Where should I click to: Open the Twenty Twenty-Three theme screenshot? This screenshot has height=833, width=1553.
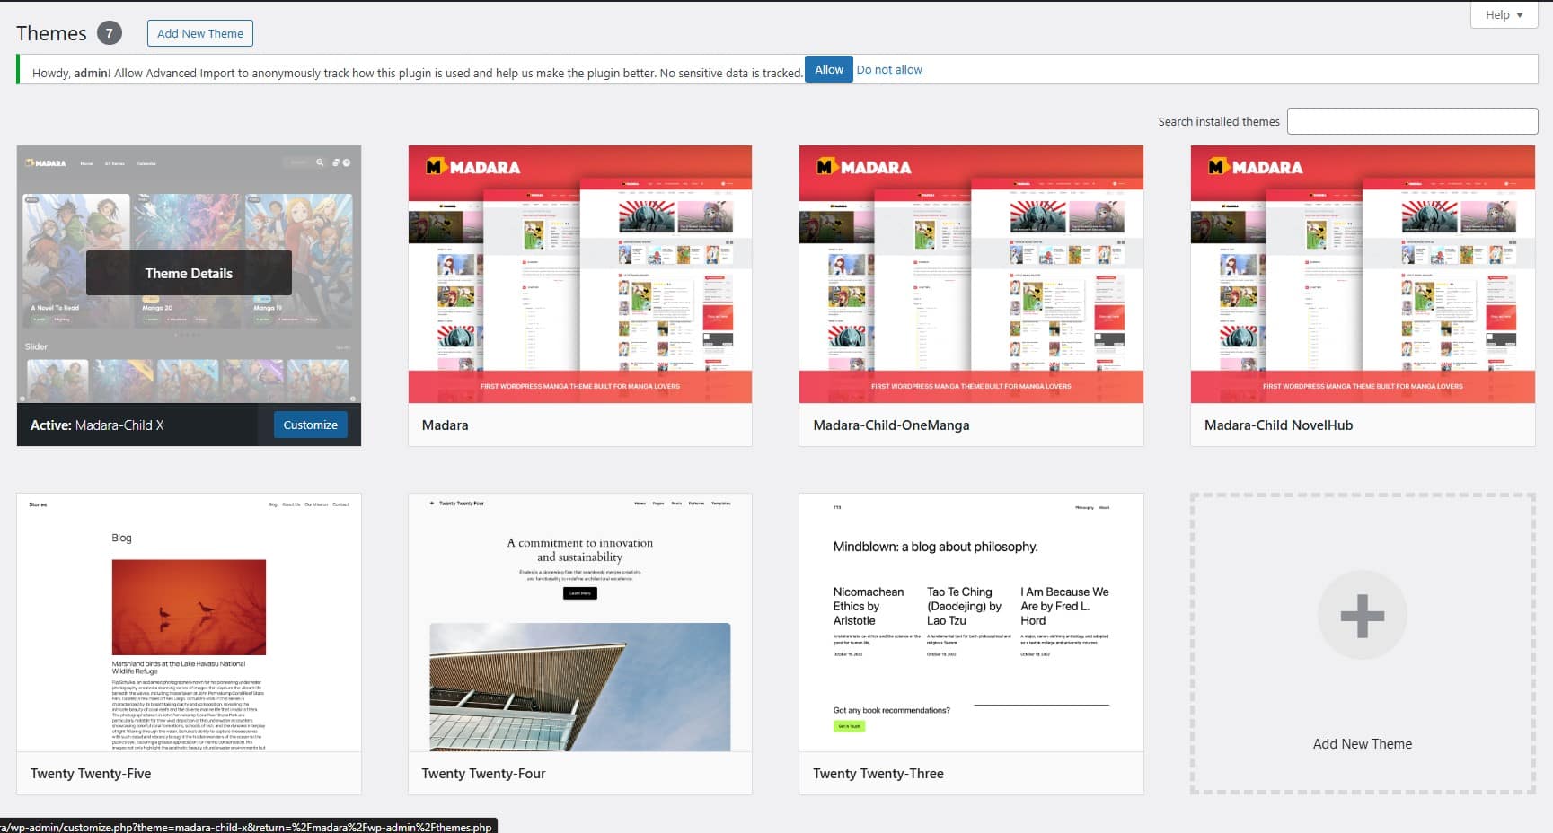click(971, 622)
